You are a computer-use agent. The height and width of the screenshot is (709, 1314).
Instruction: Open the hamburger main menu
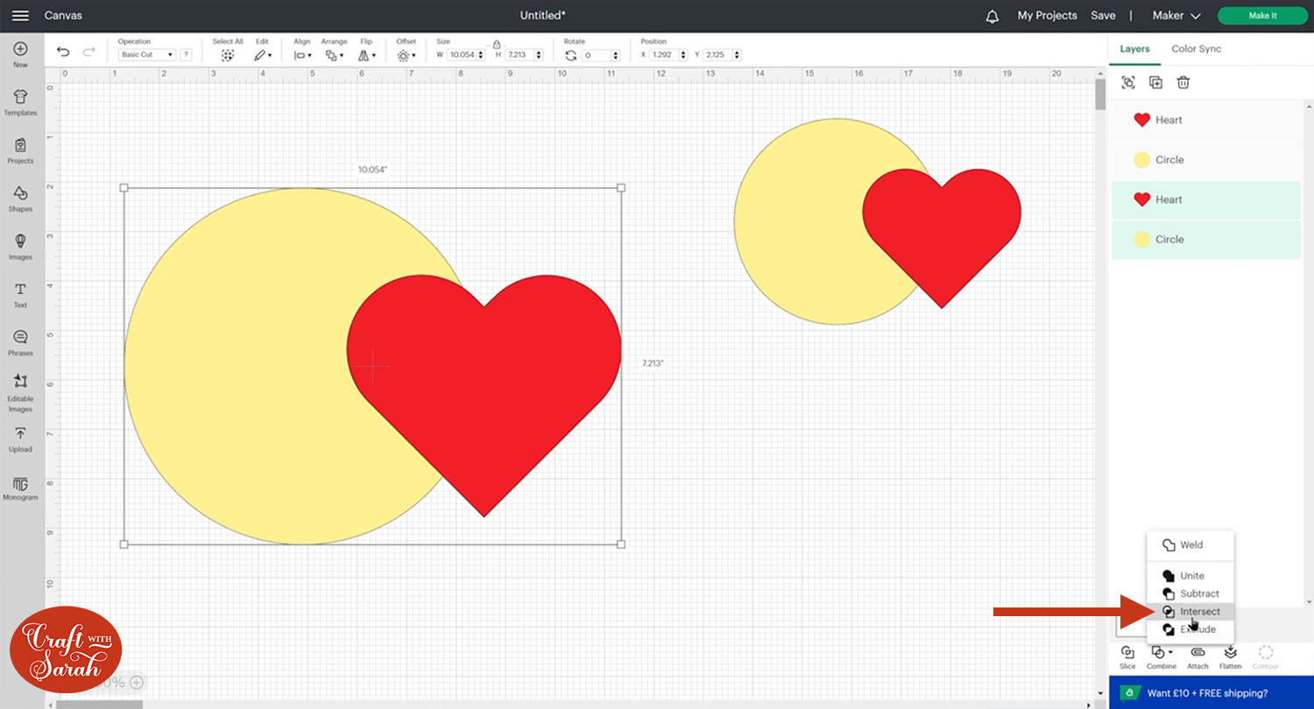pos(21,16)
